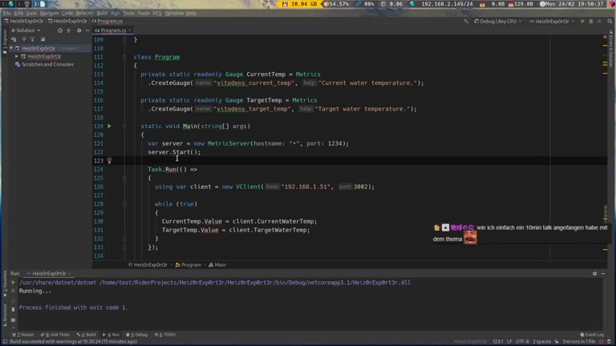
Task: Click stop square in Run panel sidebar
Action: (13, 291)
